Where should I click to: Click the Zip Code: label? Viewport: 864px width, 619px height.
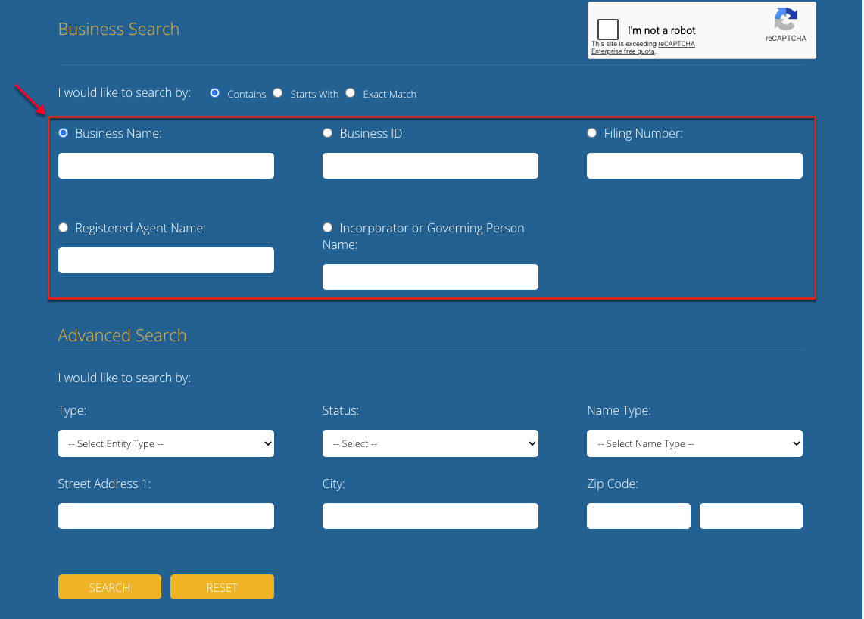tap(612, 484)
